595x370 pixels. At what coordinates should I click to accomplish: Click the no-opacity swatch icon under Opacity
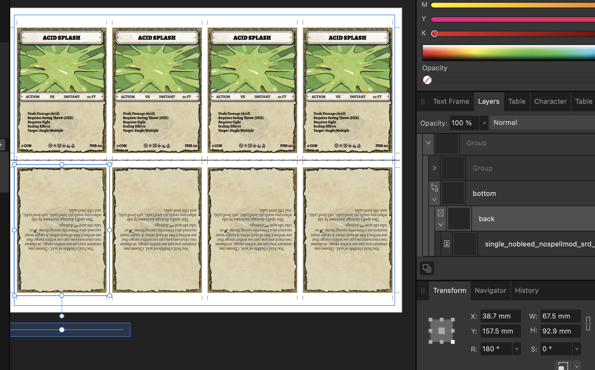click(427, 80)
